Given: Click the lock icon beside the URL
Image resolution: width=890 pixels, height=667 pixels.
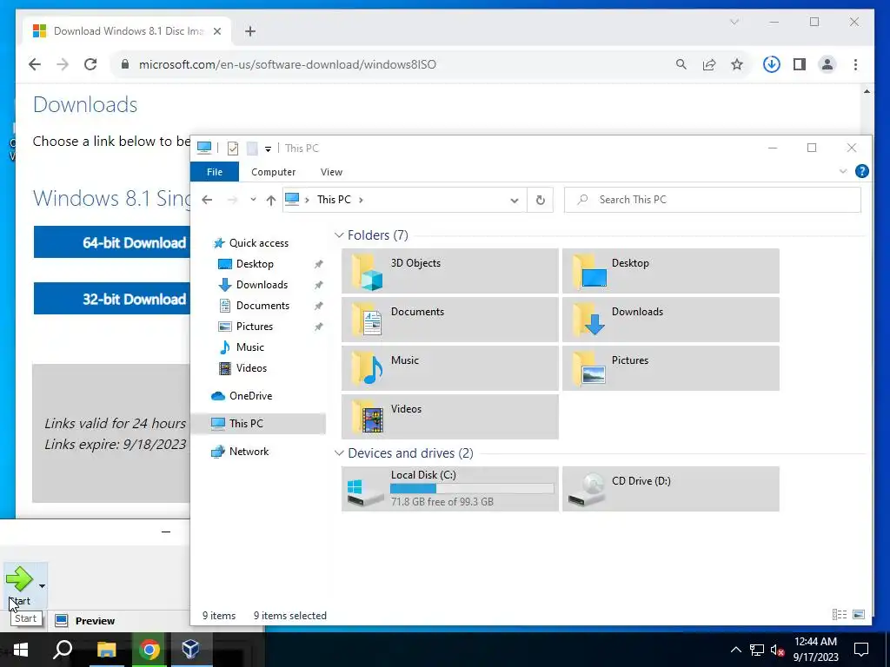Looking at the screenshot, I should click(125, 64).
